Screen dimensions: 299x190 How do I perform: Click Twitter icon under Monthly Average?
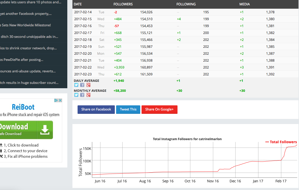[76, 95]
